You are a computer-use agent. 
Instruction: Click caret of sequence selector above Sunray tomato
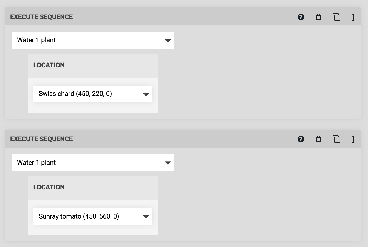pos(168,163)
